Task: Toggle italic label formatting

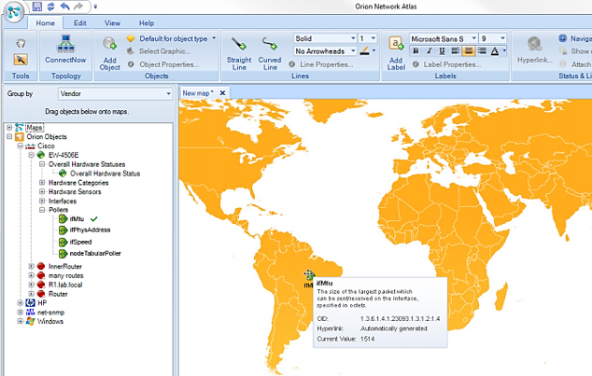Action: click(x=429, y=51)
